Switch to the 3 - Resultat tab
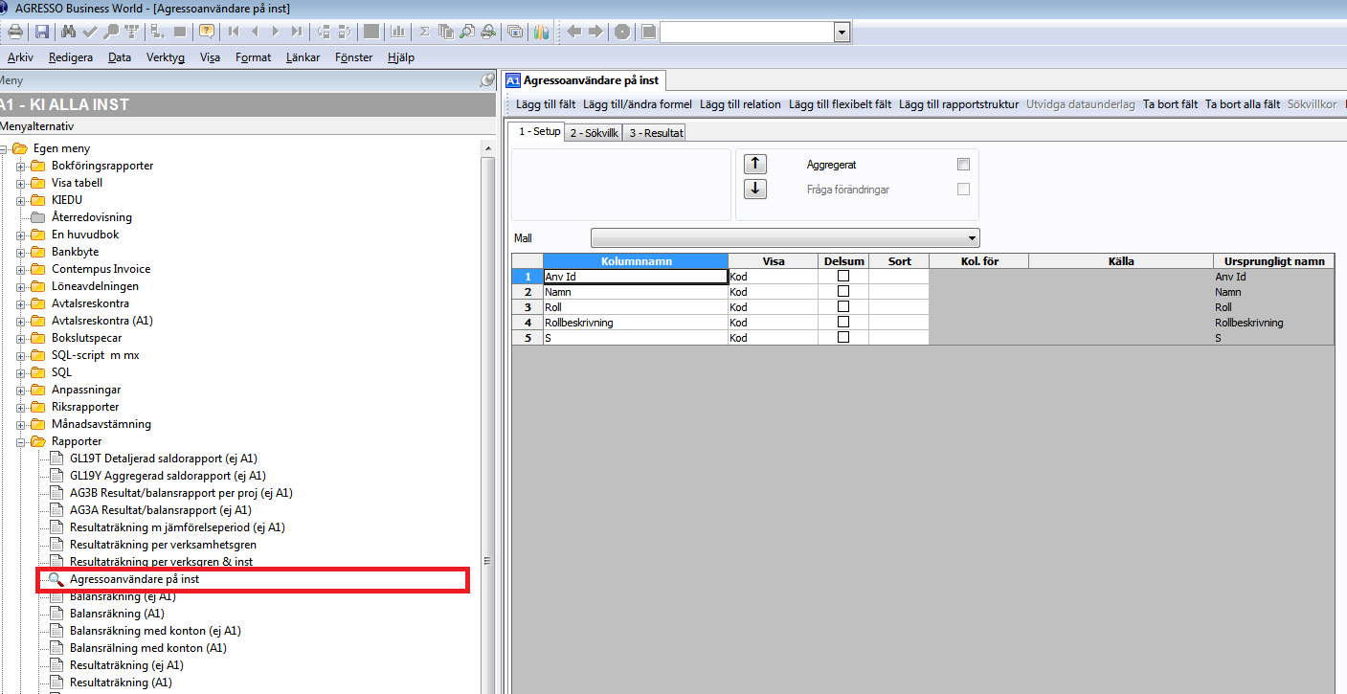The height and width of the screenshot is (694, 1347). coord(654,133)
